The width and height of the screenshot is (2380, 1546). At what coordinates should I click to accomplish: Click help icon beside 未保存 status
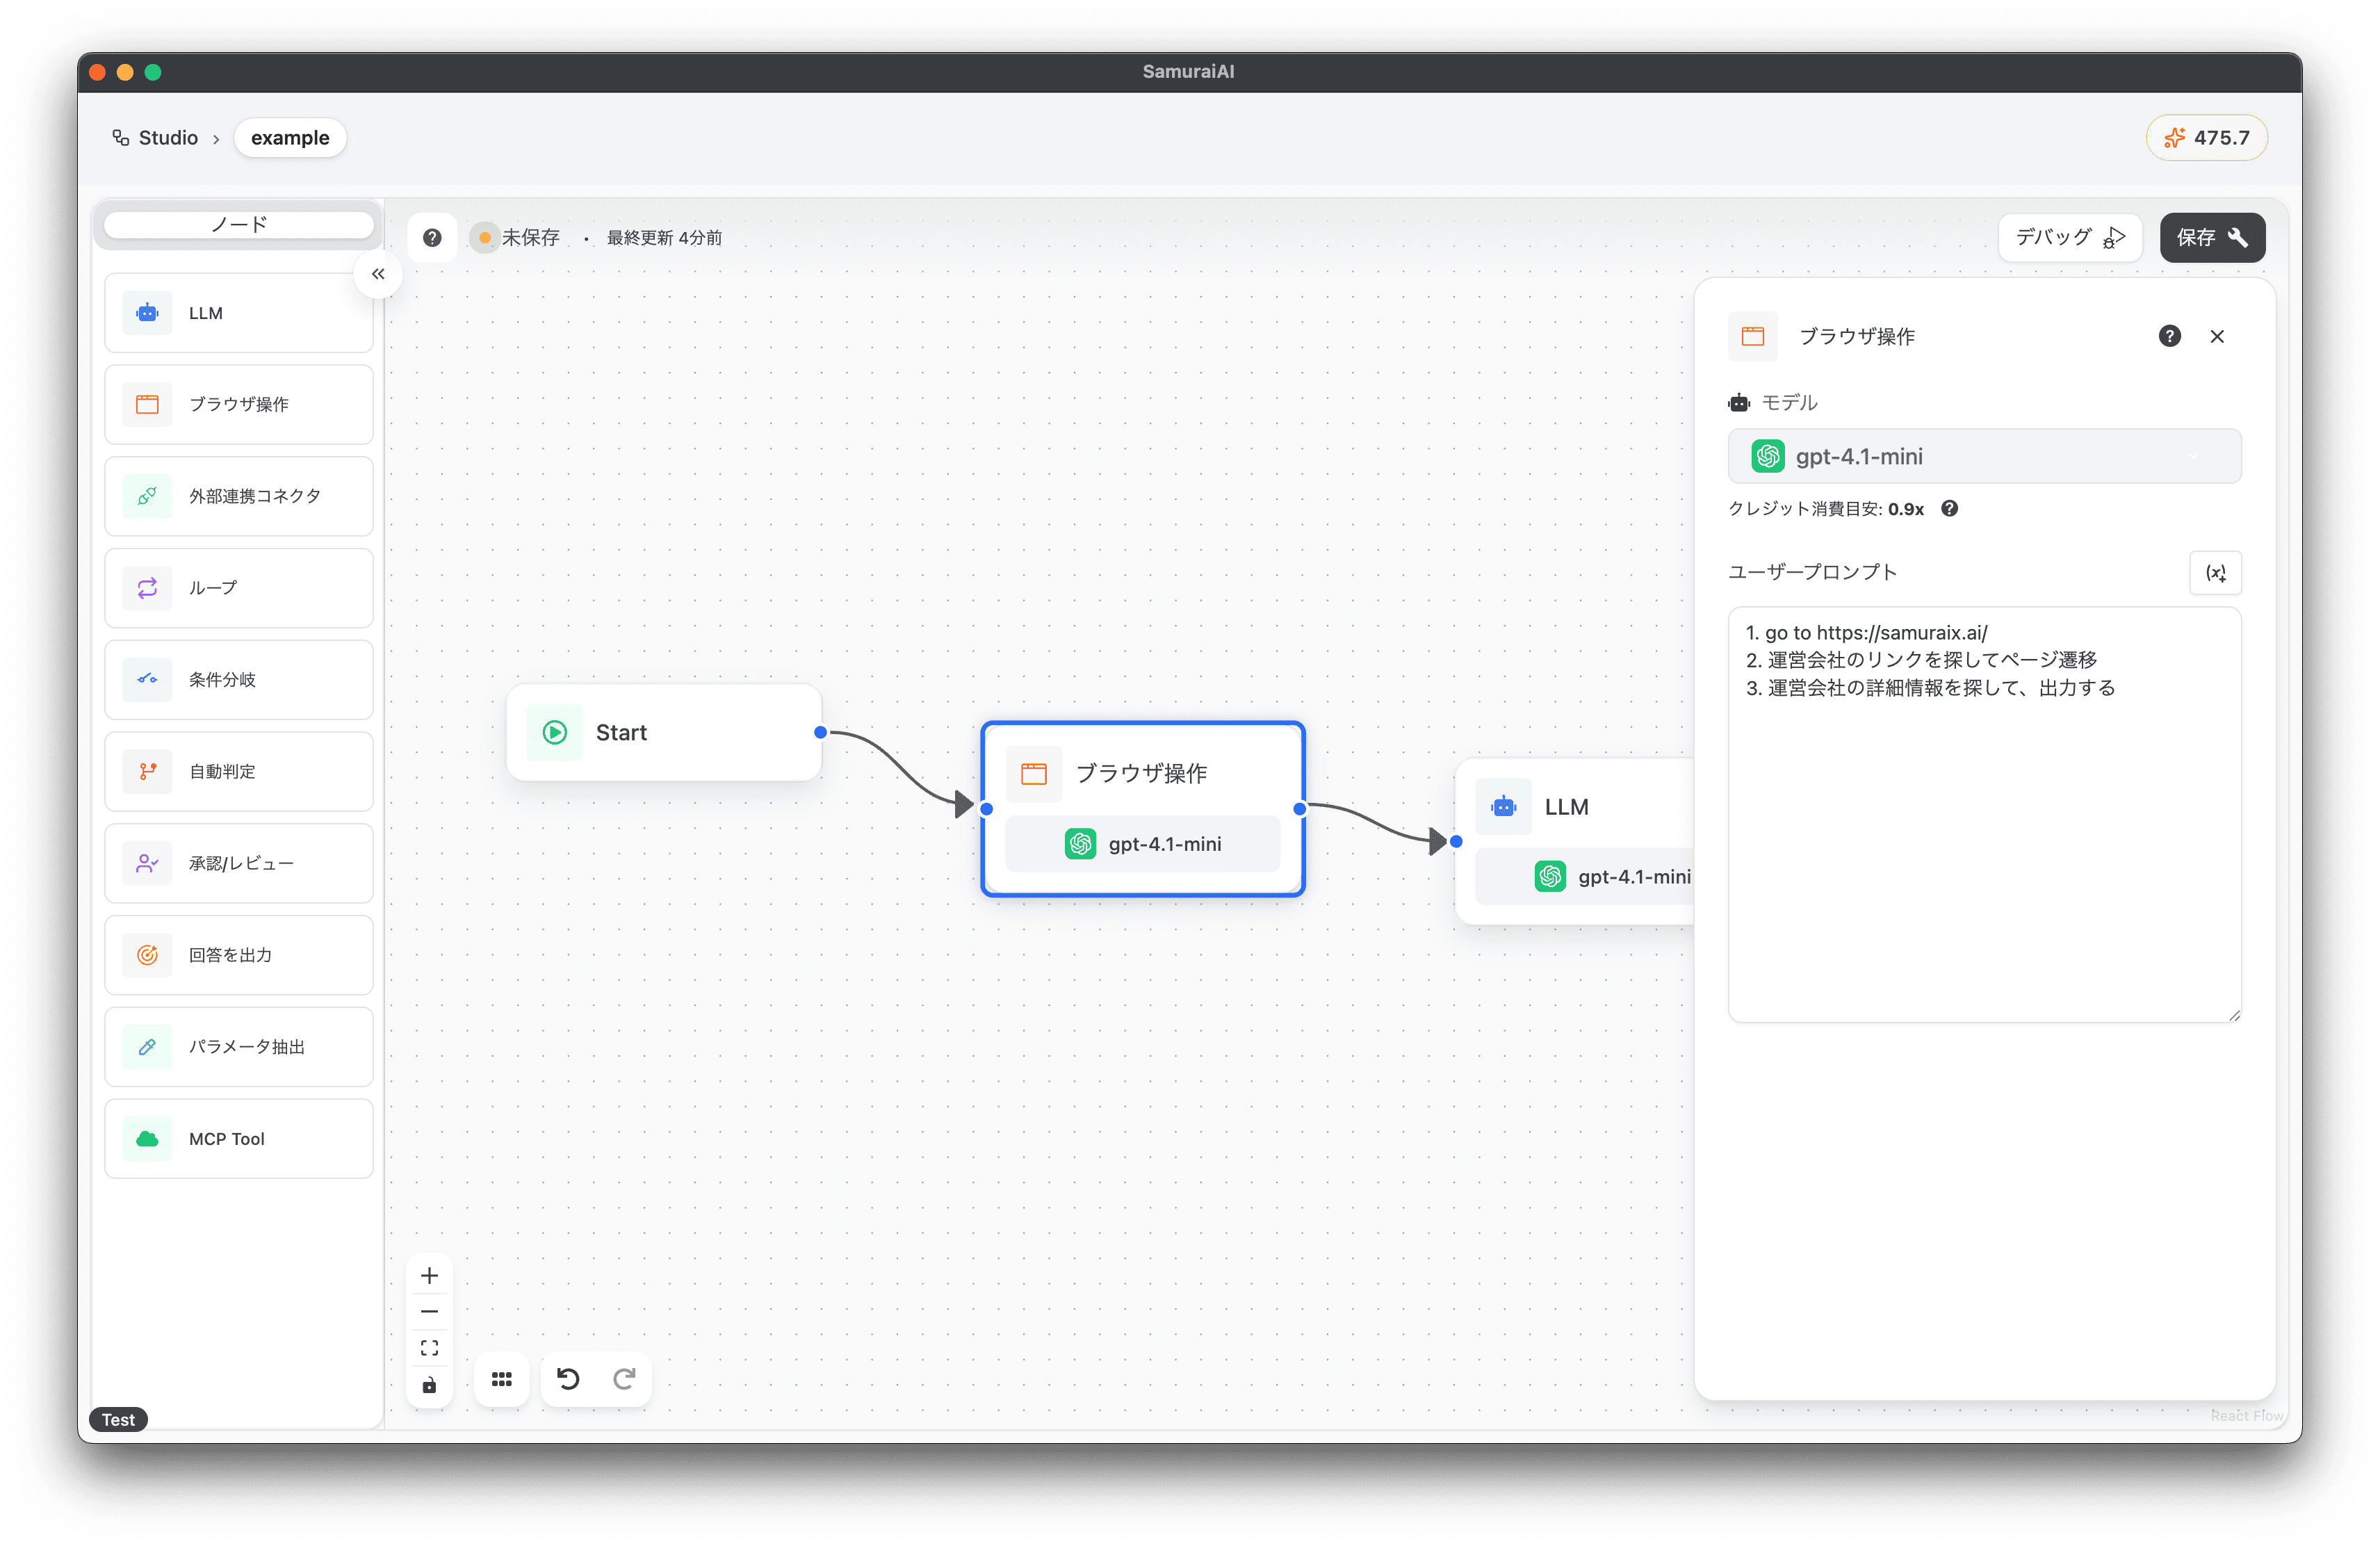pos(432,238)
